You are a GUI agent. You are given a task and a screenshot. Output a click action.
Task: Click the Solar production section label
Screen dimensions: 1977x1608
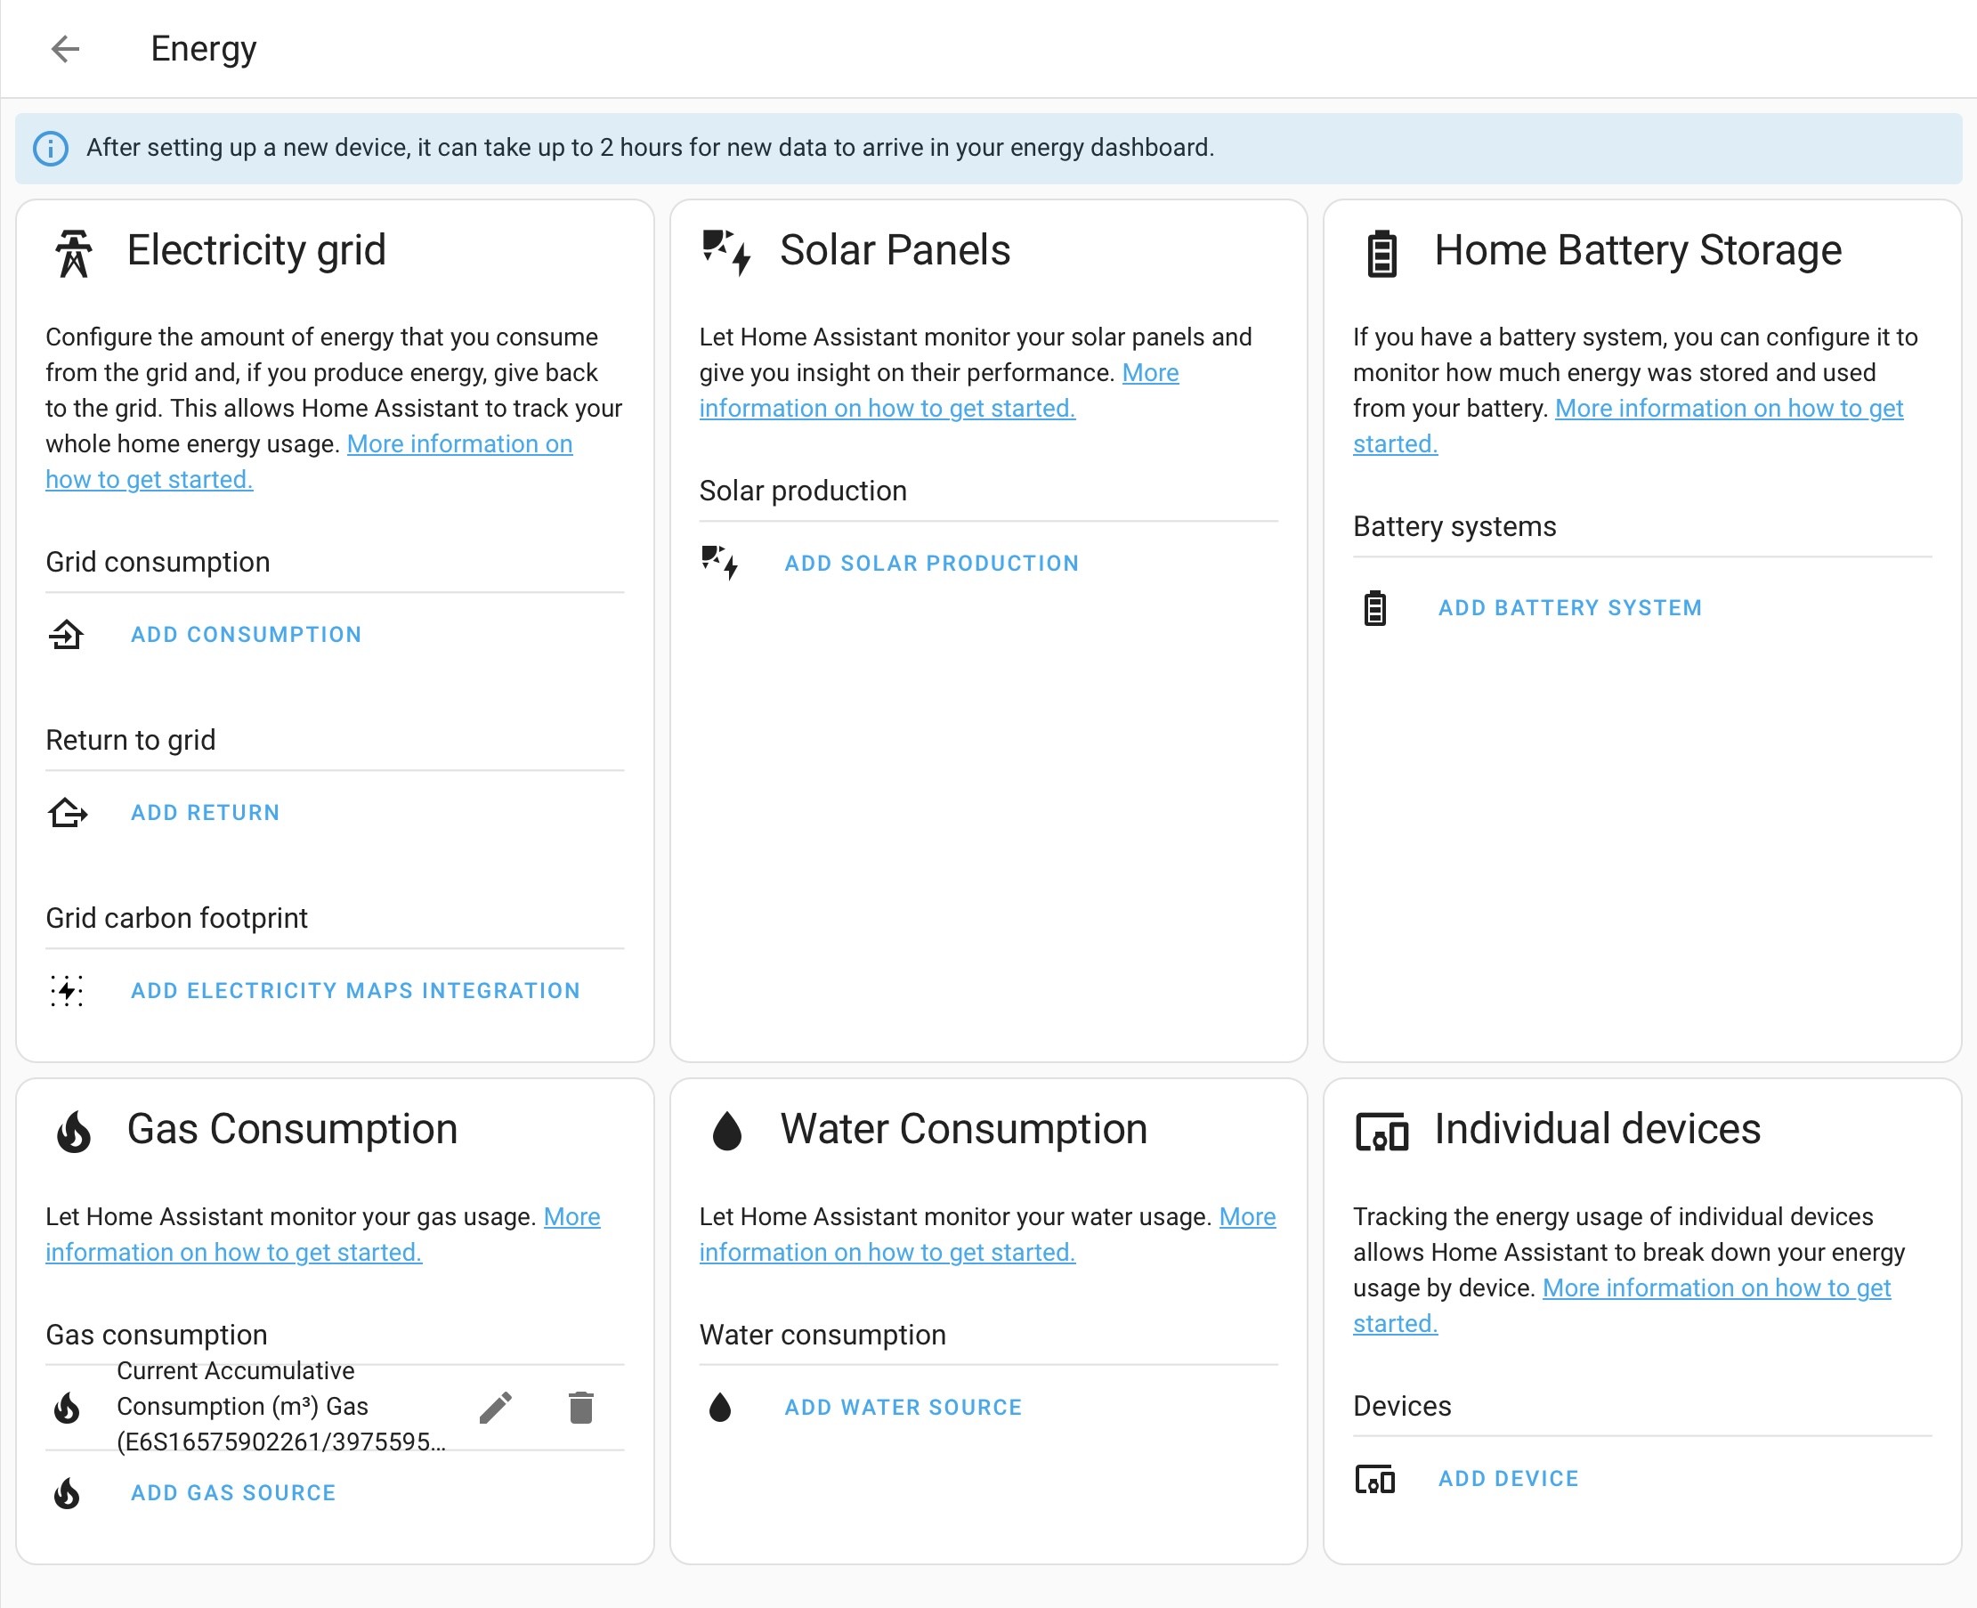803,491
